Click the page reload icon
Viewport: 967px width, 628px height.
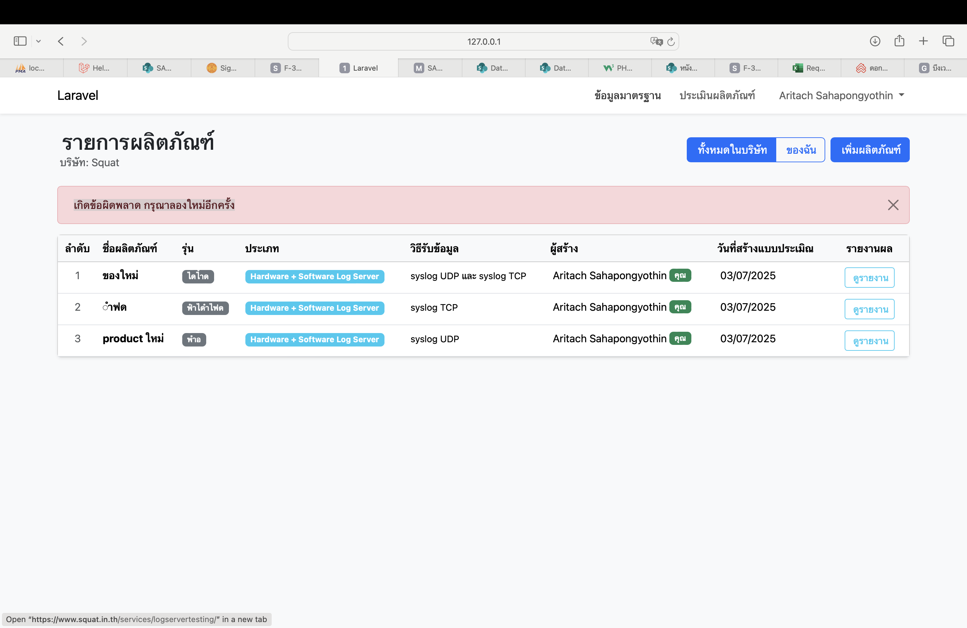[x=671, y=41]
